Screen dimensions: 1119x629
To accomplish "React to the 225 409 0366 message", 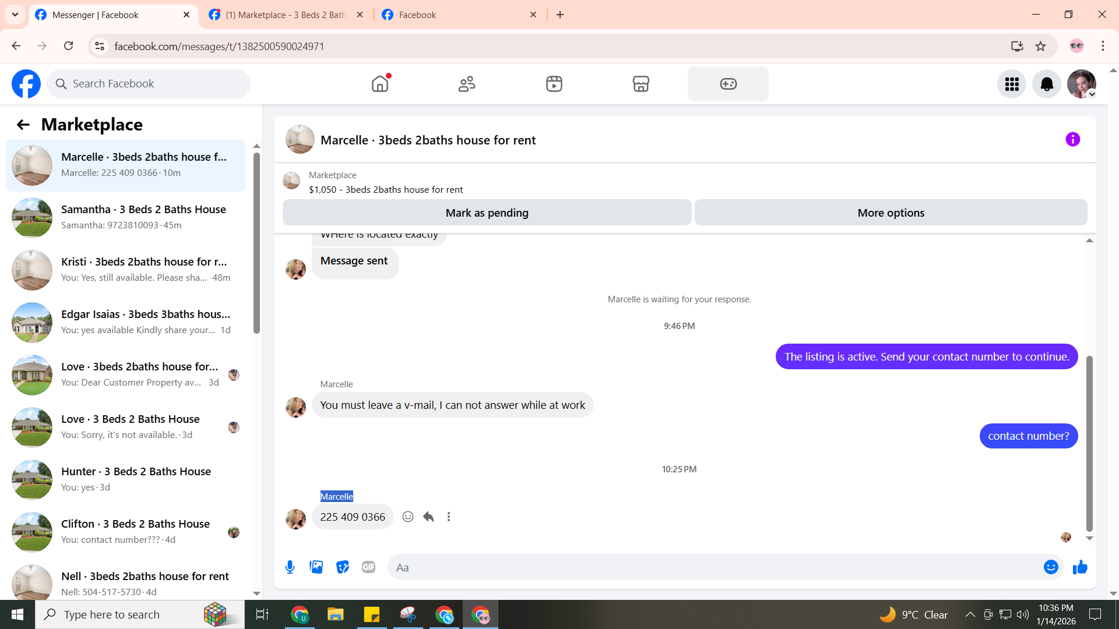I will [x=408, y=517].
